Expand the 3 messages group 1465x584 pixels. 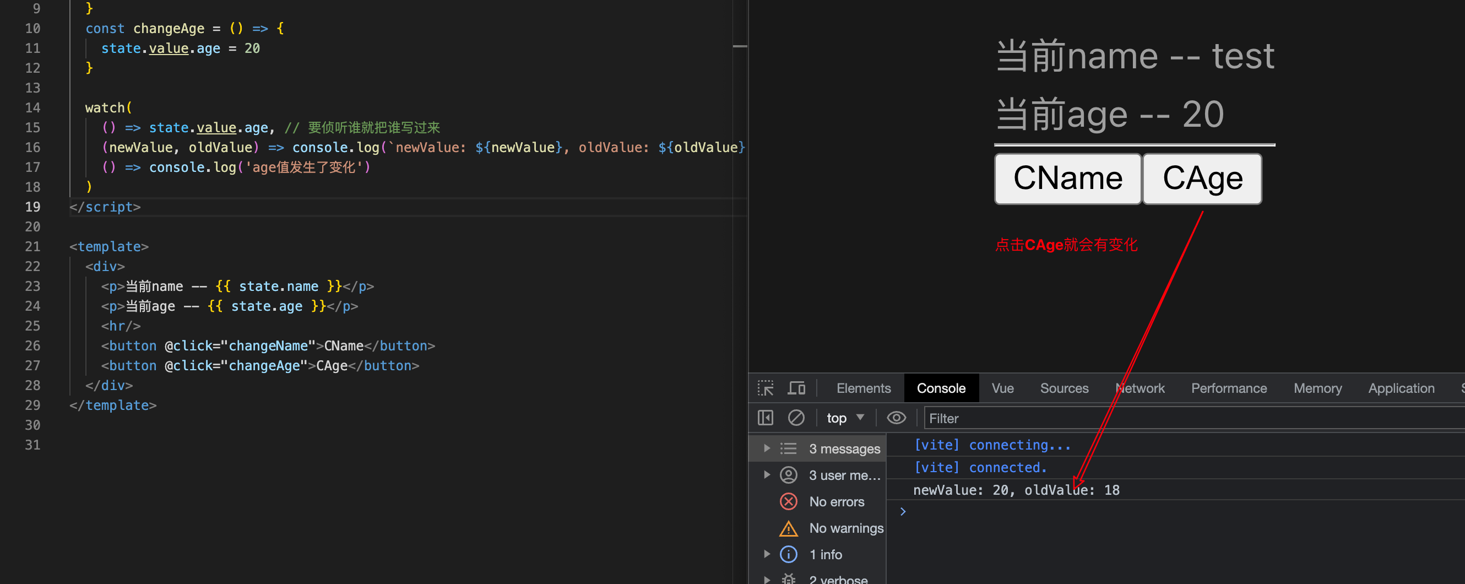(x=767, y=448)
